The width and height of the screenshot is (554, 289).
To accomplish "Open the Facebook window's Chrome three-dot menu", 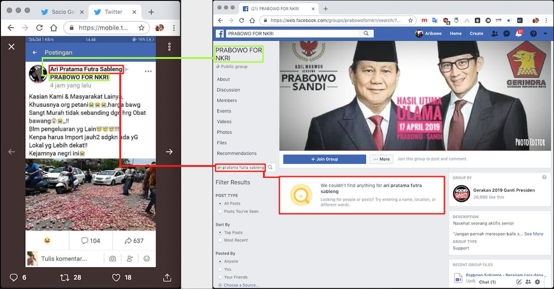I will 547,20.
